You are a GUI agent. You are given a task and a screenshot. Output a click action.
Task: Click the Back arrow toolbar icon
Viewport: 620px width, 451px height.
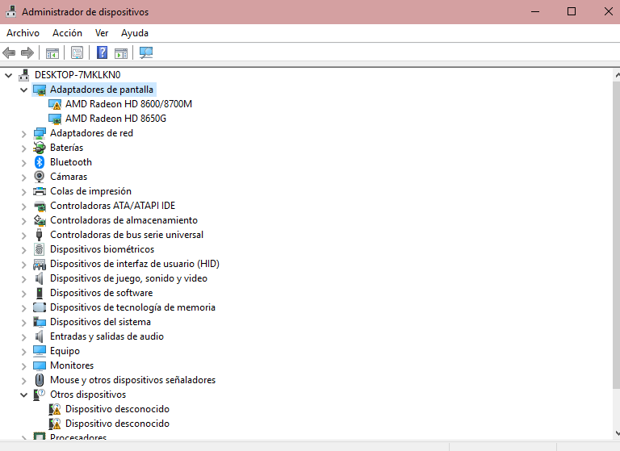[9, 52]
